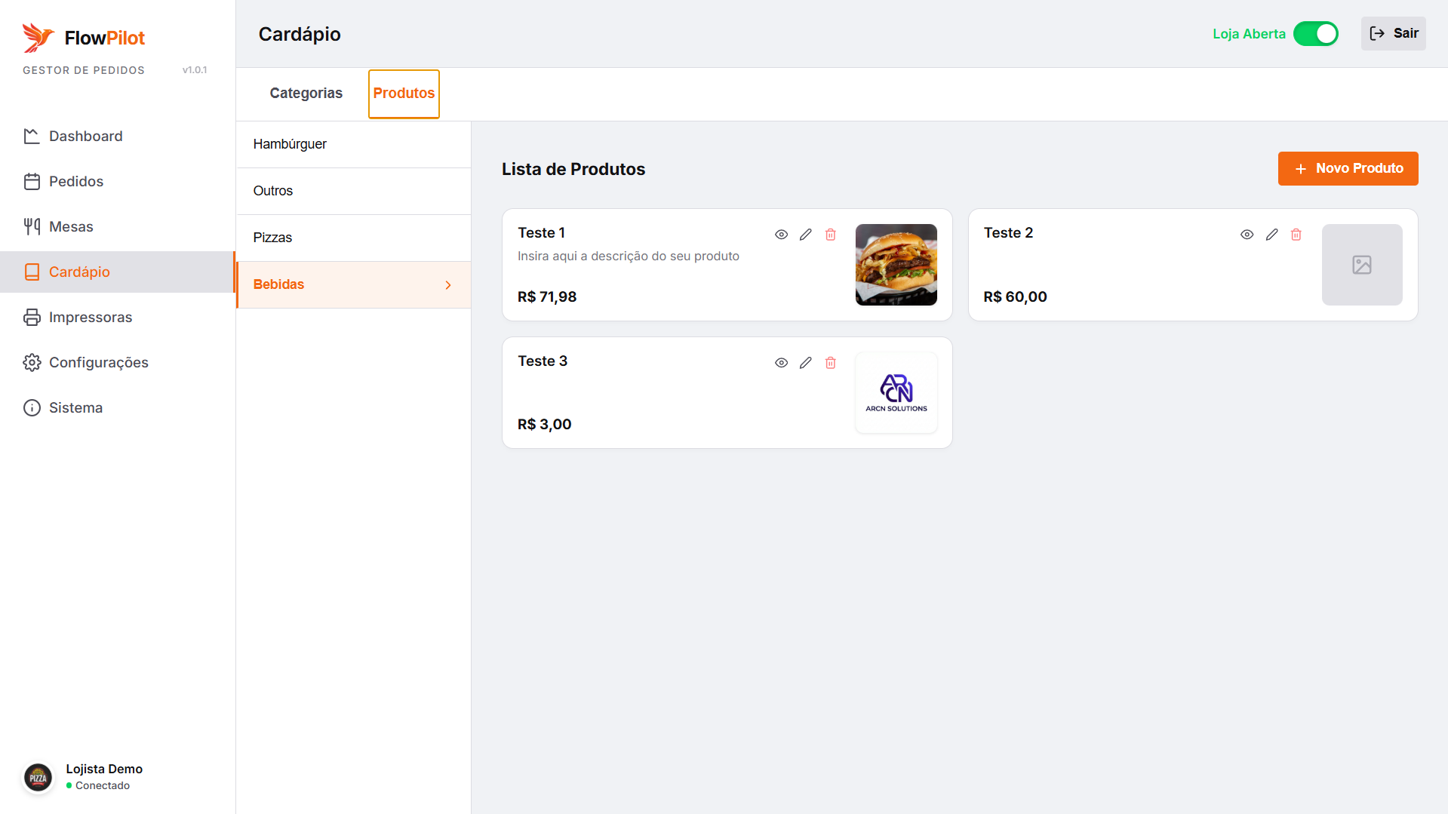Click the Novo Produto button
This screenshot has height=814, width=1448.
tap(1348, 168)
